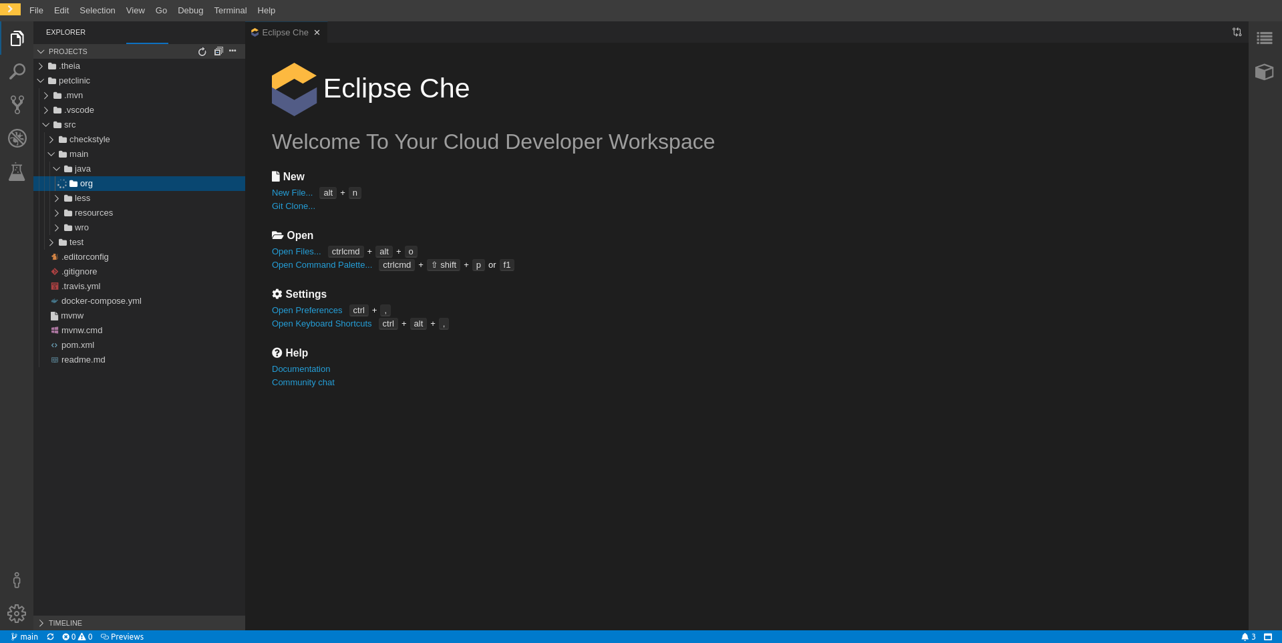This screenshot has width=1282, height=643.
Task: Click the Git Clone... link
Action: pyautogui.click(x=293, y=206)
